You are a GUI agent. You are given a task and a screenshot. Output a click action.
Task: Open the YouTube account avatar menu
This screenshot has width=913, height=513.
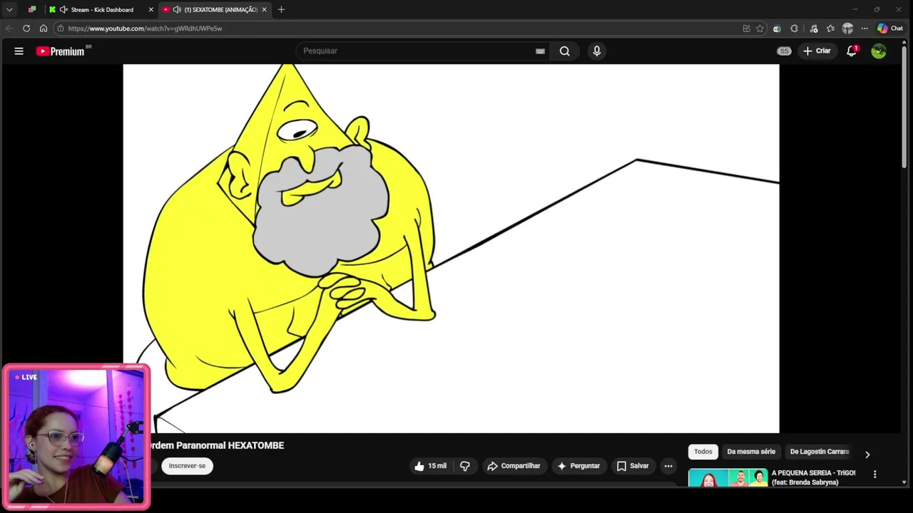pyautogui.click(x=879, y=51)
